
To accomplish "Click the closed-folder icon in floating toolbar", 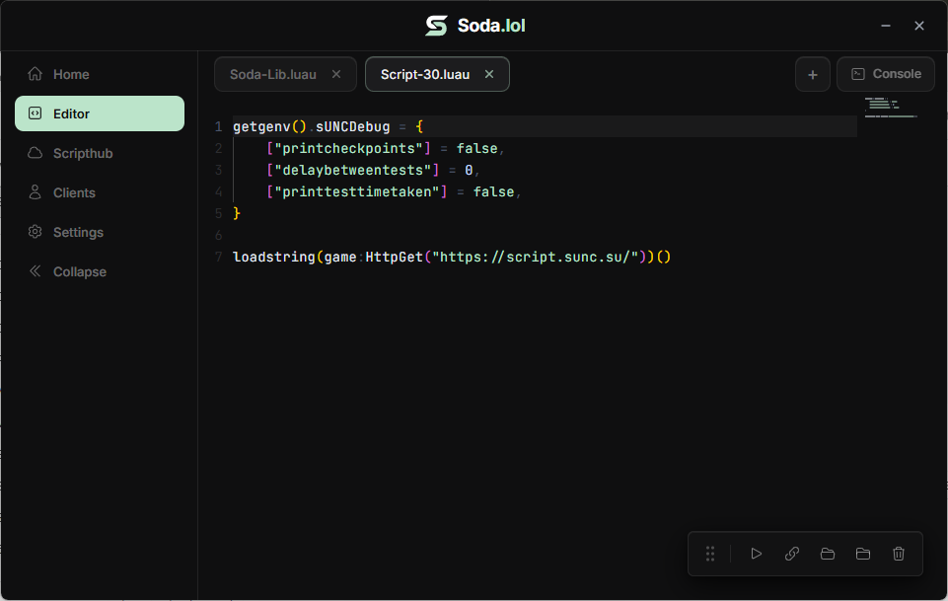I will pyautogui.click(x=863, y=554).
